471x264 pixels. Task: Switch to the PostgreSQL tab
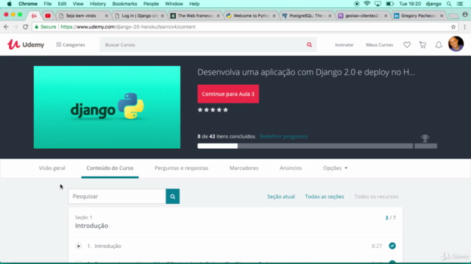[306, 15]
